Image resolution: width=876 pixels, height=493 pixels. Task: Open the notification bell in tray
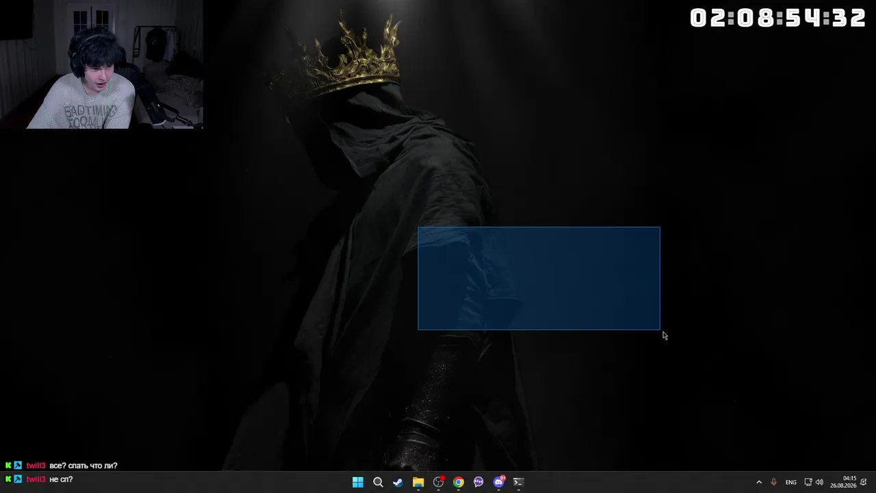pos(864,482)
